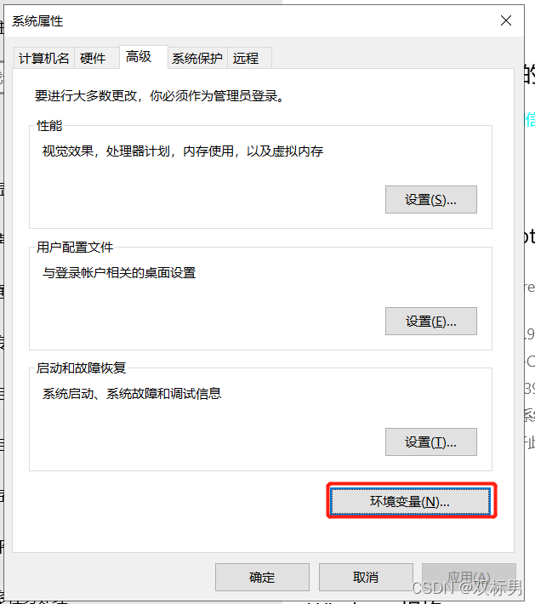This screenshot has height=604, width=535.
Task: Select the 高级 tab
Action: click(143, 57)
